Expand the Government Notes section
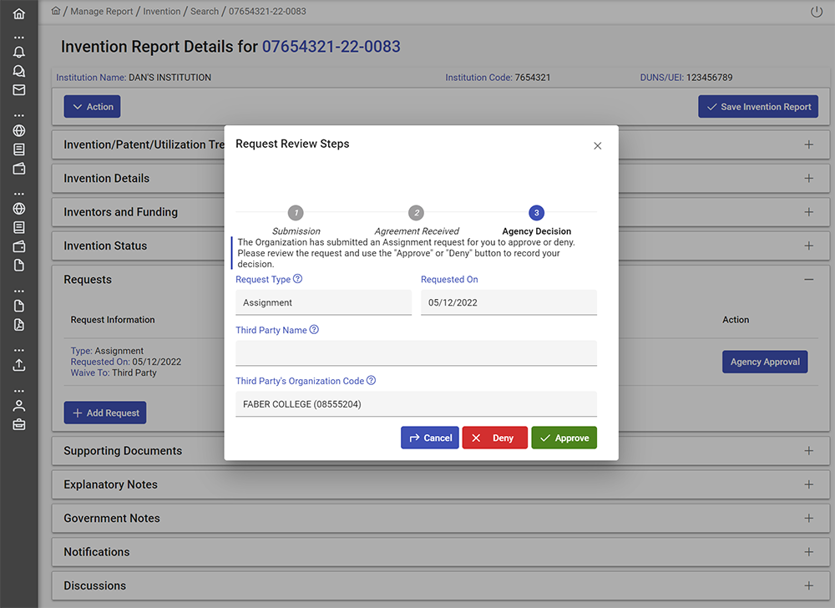The width and height of the screenshot is (835, 608). click(808, 519)
